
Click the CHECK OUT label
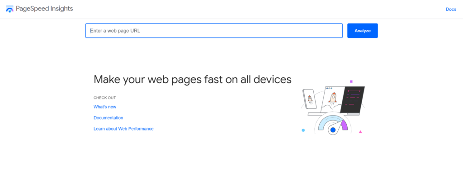[x=104, y=98]
